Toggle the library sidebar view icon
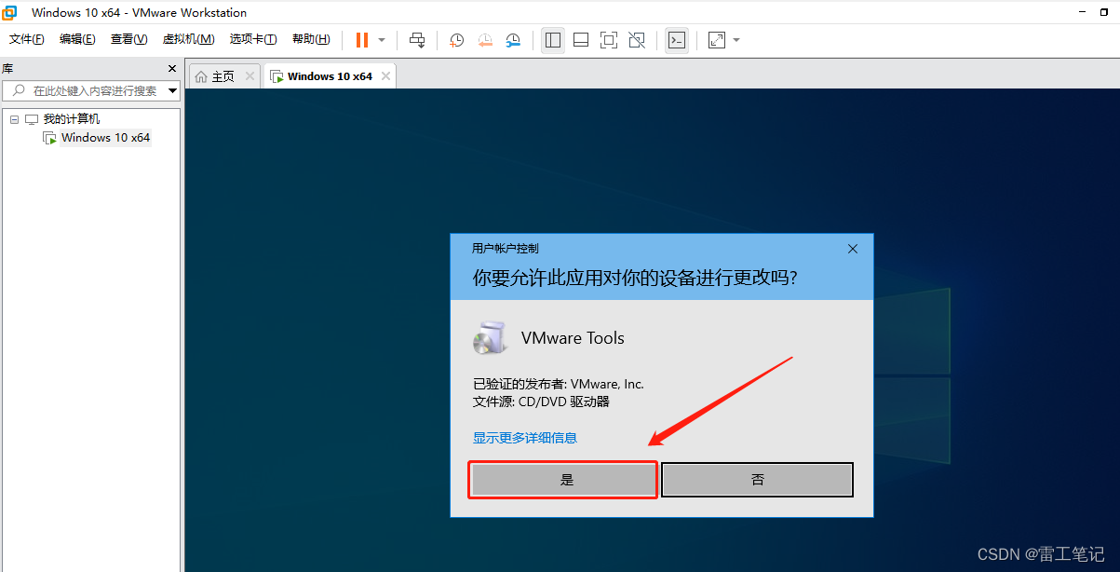Viewport: 1120px width, 572px height. (x=553, y=40)
